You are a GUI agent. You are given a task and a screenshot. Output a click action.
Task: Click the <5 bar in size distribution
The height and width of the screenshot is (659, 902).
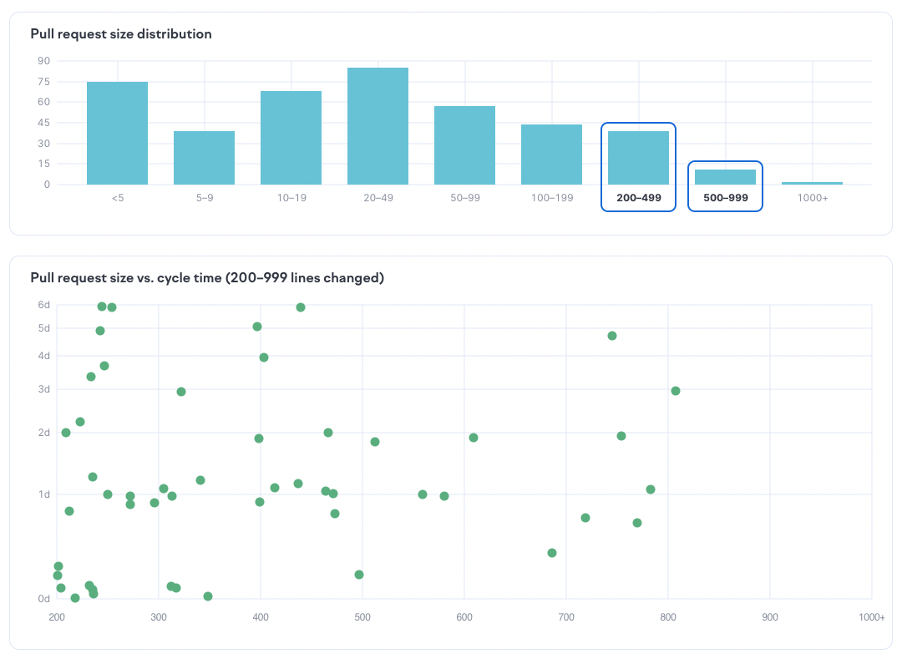coord(117,134)
